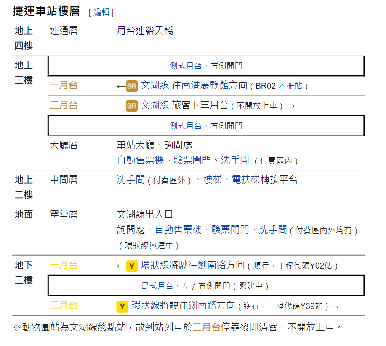Click orange 一月台 label in 地上三樓
Image resolution: width=386 pixels, height=346 pixels.
pos(64,85)
